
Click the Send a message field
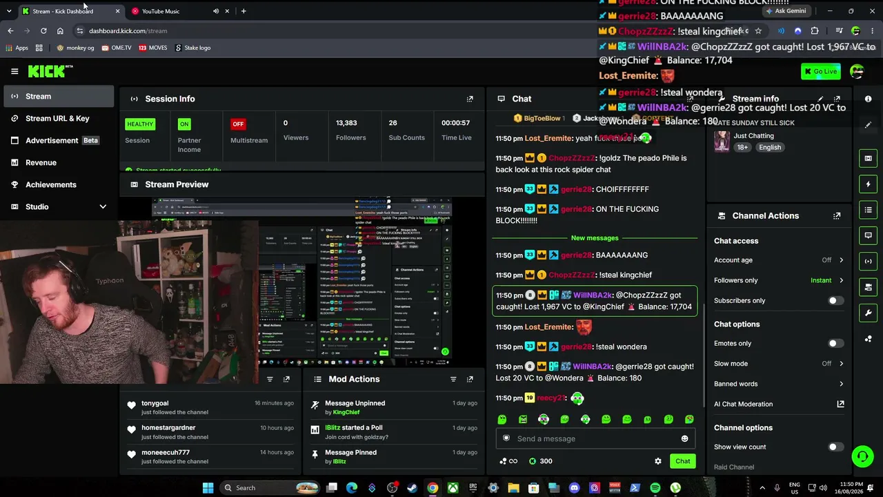[597, 439]
